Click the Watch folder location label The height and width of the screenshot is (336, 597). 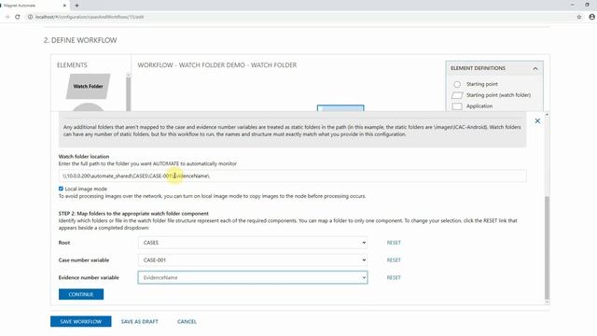84,157
